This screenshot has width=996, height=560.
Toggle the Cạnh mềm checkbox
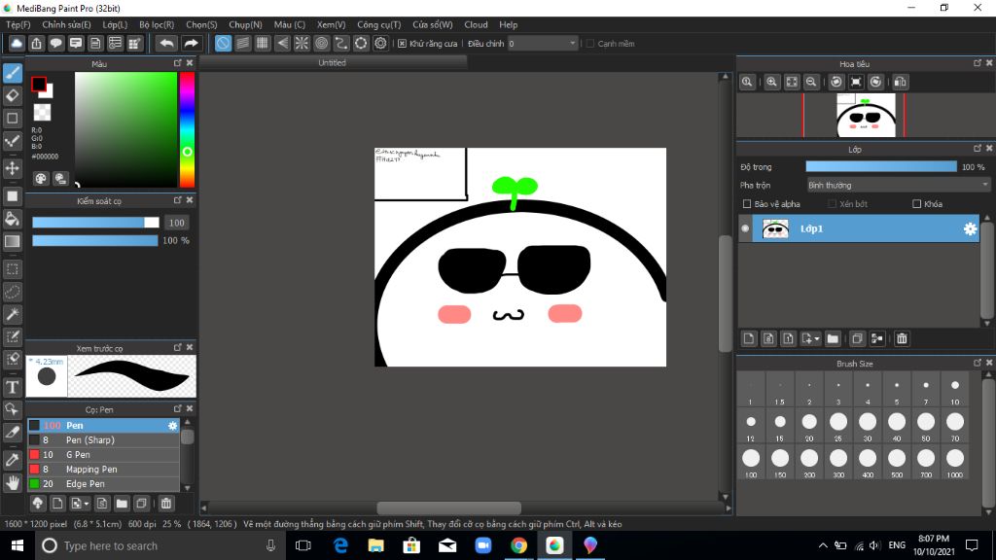[x=590, y=44]
